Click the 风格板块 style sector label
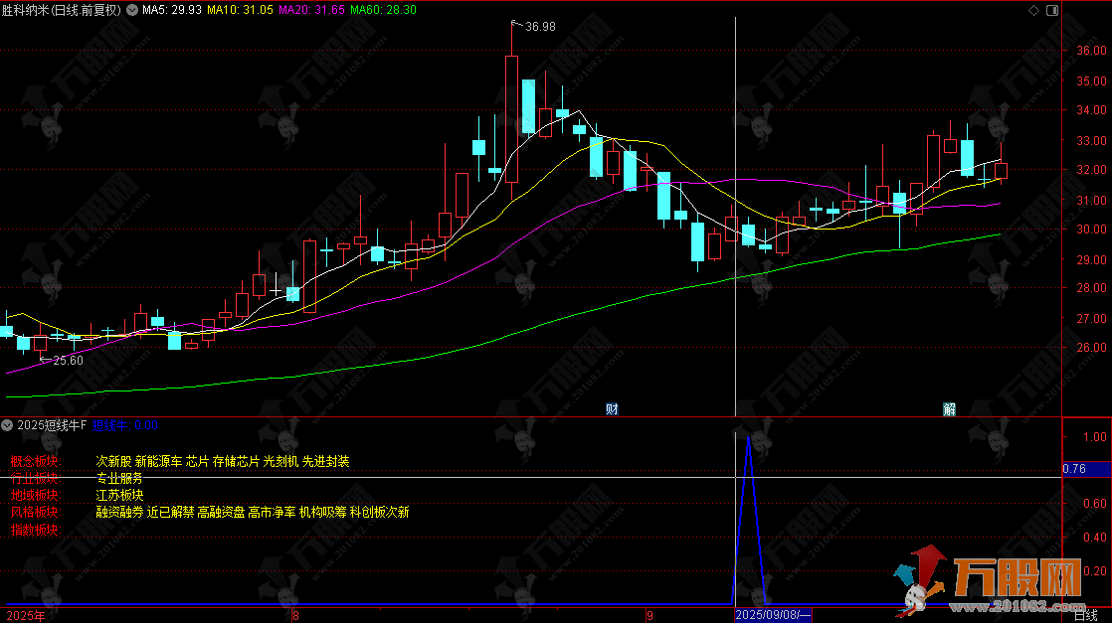 35,513
